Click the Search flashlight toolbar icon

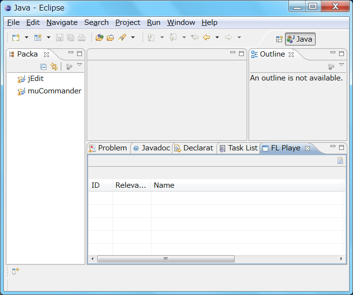(122, 37)
